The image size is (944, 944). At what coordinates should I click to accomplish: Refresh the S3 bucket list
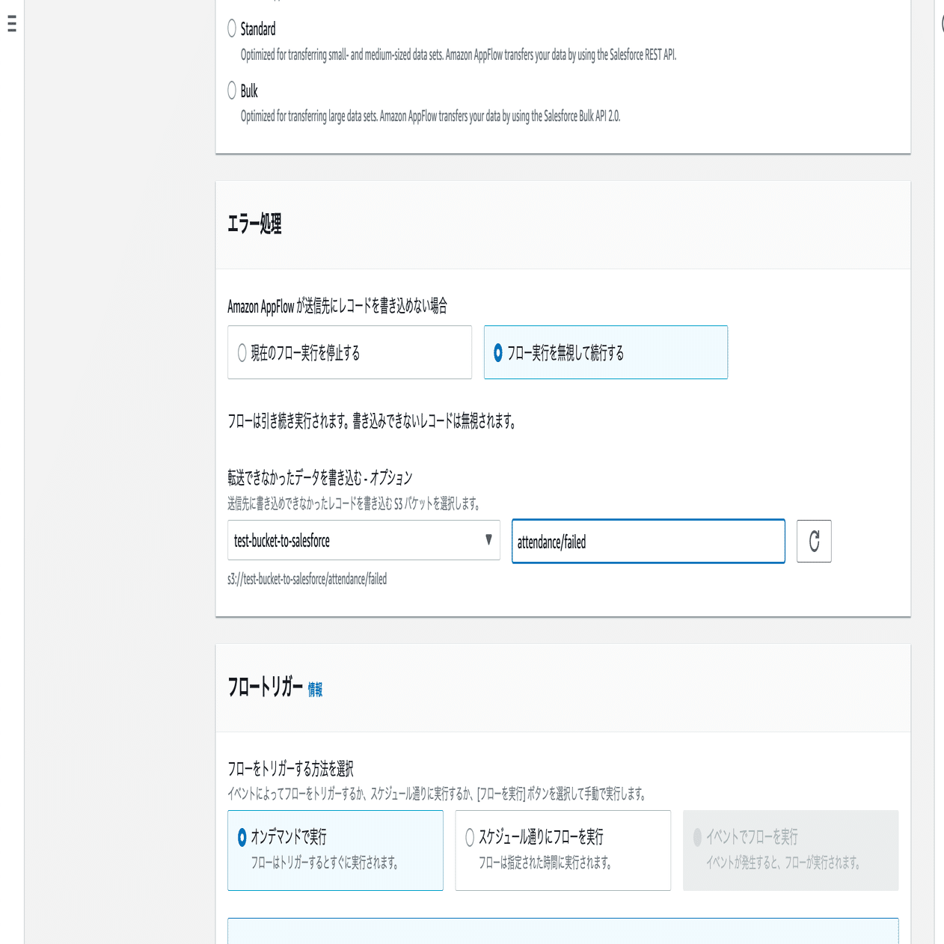coord(813,541)
